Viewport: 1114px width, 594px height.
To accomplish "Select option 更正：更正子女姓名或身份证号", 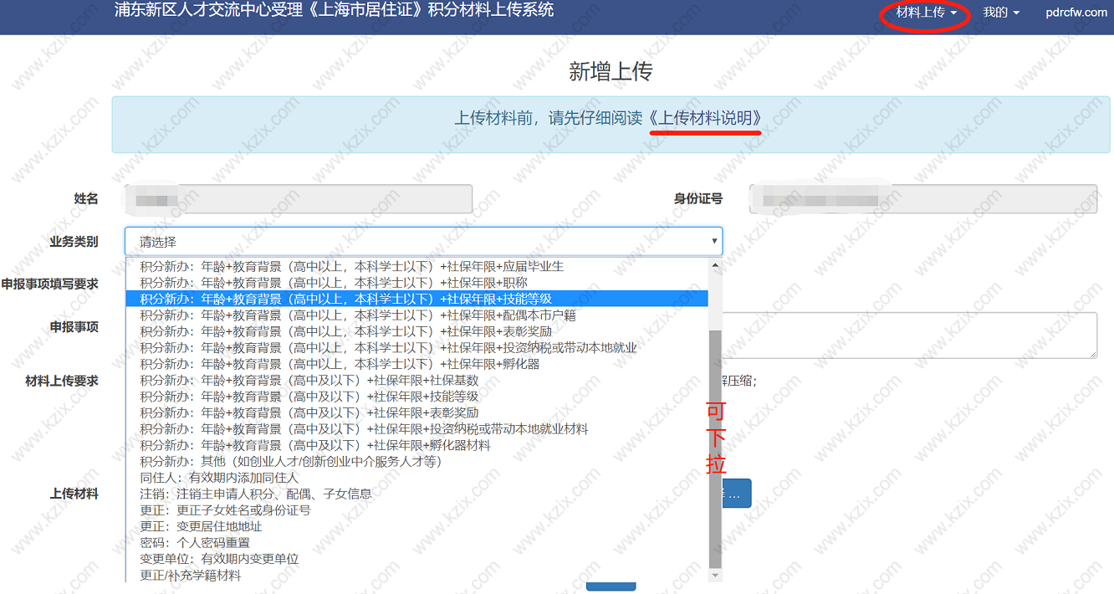I will point(416,510).
